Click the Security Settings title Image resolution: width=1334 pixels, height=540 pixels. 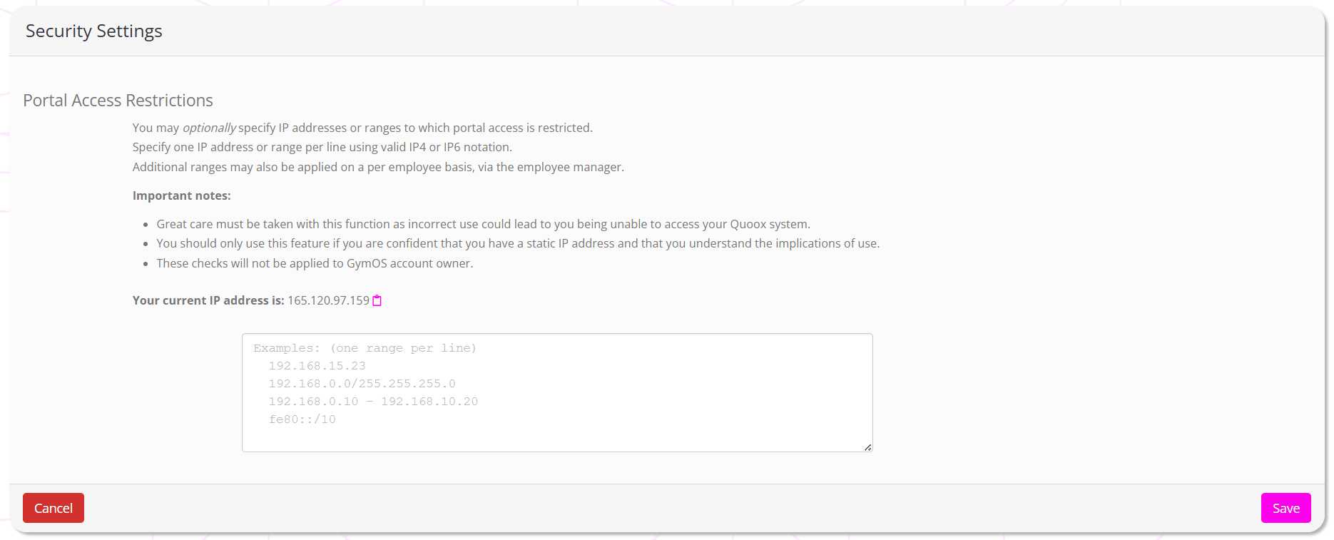(94, 31)
